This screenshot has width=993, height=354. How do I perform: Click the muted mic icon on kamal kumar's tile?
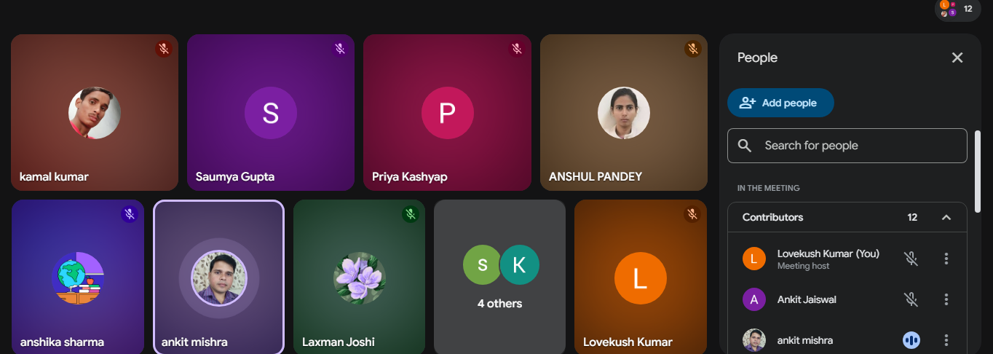pyautogui.click(x=164, y=49)
